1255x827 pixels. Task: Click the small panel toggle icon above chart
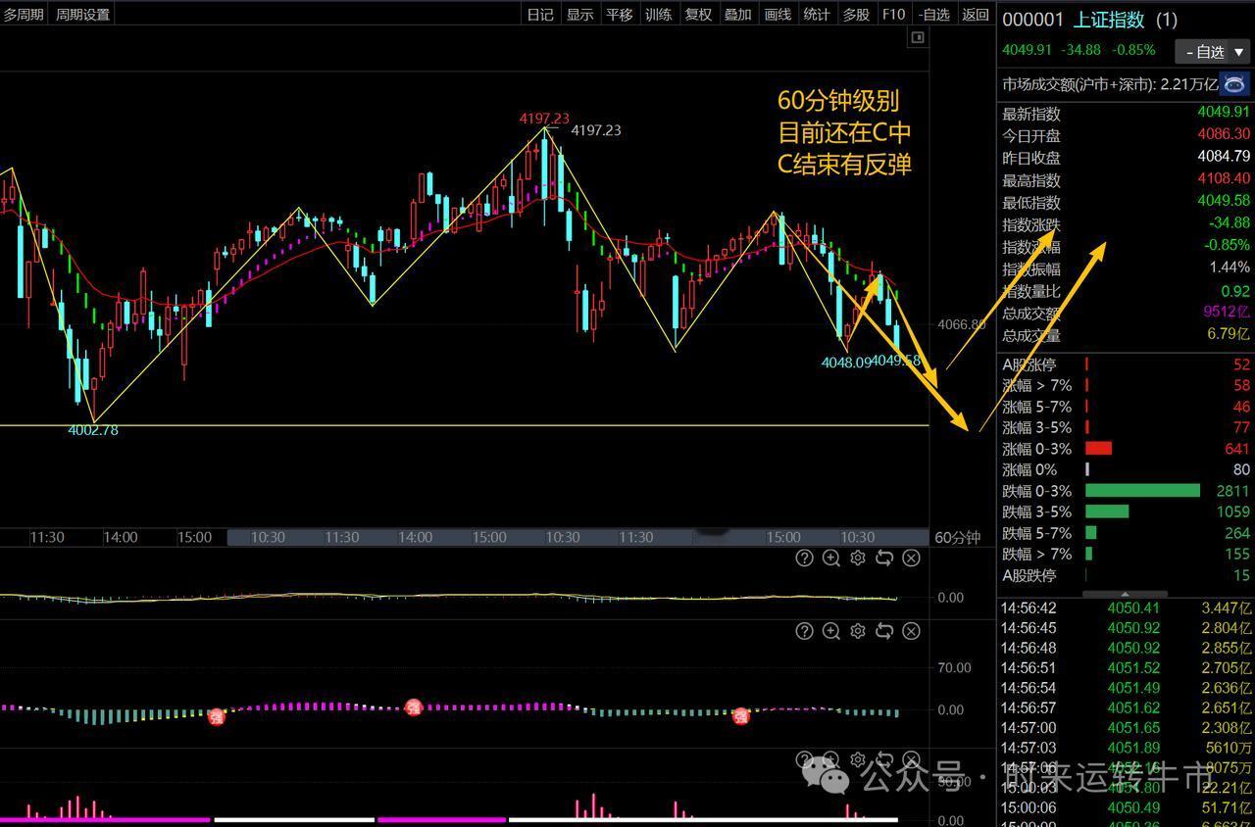point(918,37)
